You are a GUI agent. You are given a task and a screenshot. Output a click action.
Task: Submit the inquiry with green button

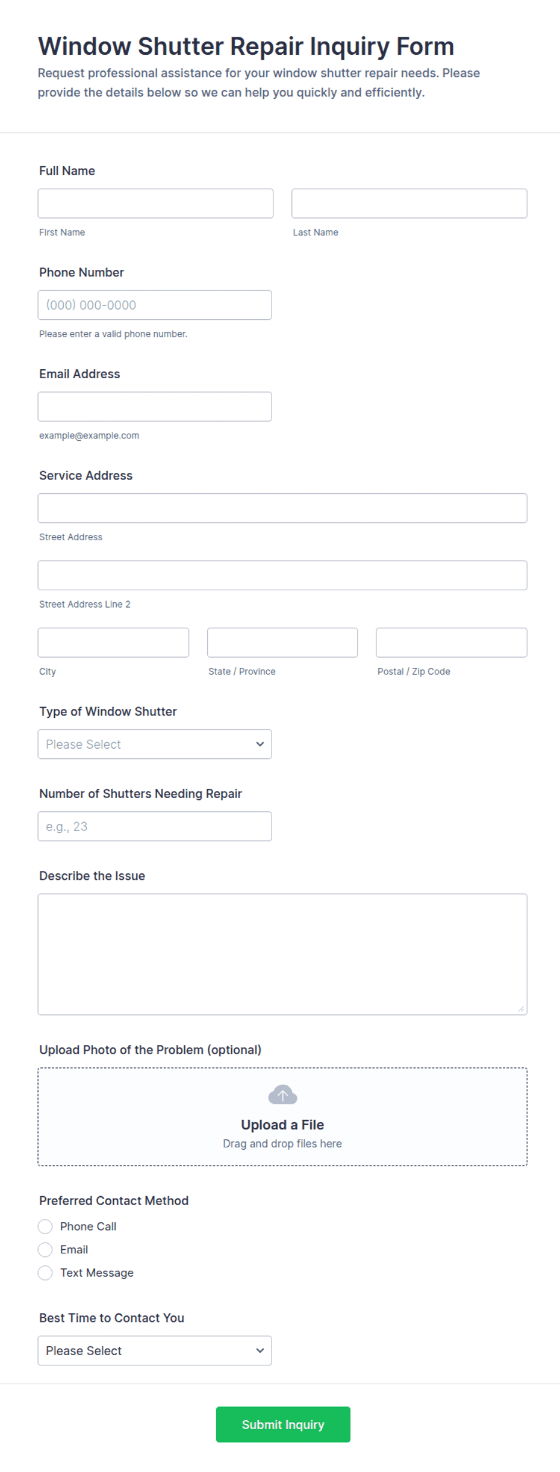[283, 1424]
